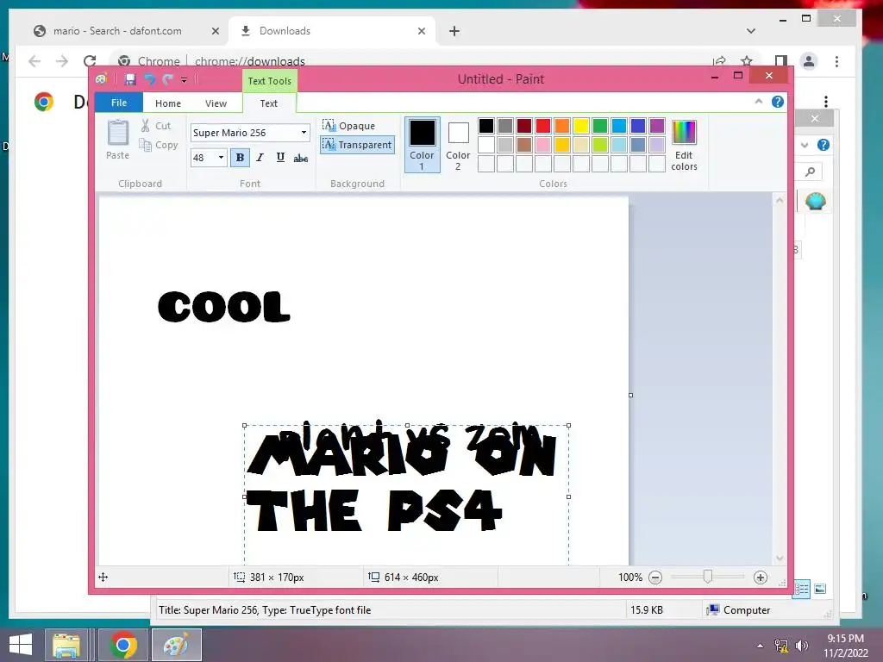
Task: Click inside the MARIO ON THE PS4 text box
Action: pos(406,496)
